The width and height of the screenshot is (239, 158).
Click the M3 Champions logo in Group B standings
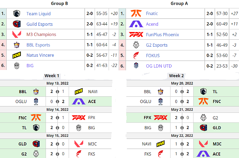(16, 34)
